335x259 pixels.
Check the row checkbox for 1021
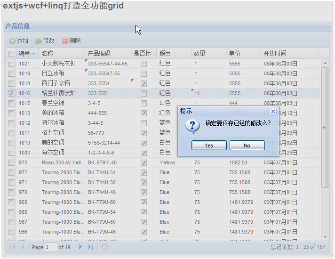(11, 64)
